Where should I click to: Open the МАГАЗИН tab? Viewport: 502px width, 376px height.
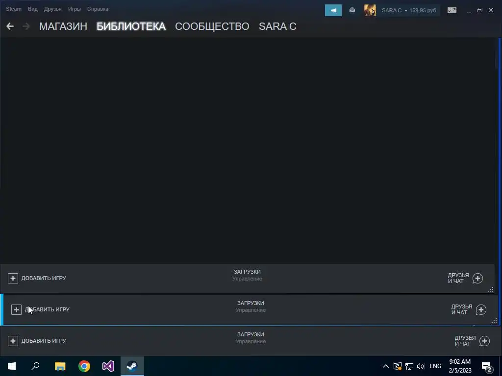[x=63, y=26]
